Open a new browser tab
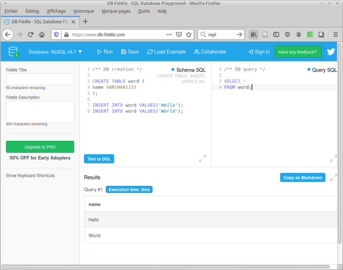This screenshot has width=343, height=270. pyautogui.click(x=85, y=21)
